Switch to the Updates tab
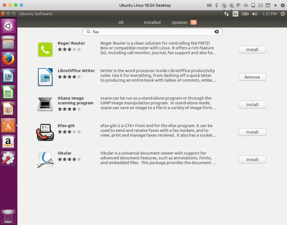Screen dimensions: 287x225 (x=183, y=22)
